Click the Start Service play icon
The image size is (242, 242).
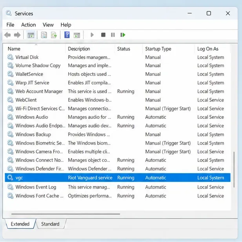click(x=92, y=35)
